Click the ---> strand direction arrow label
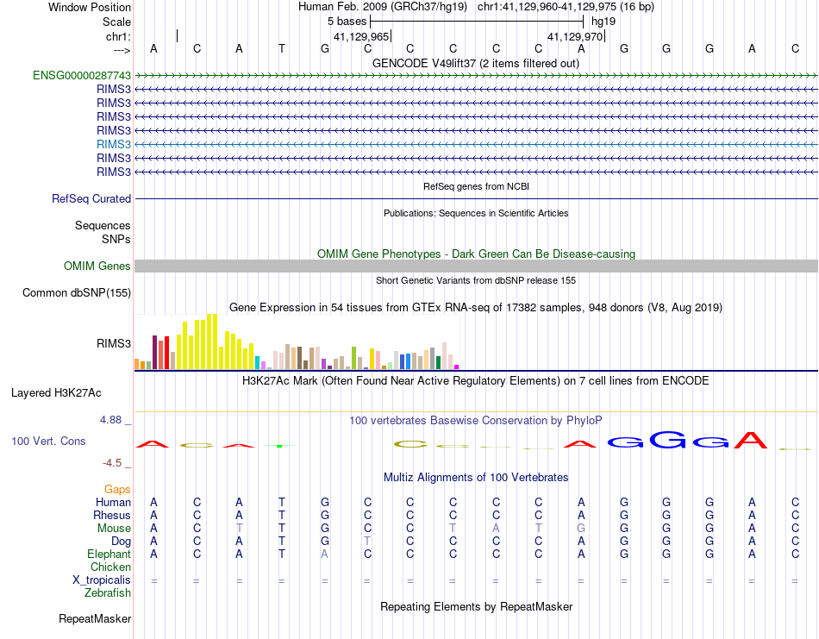This screenshot has height=639, width=819. (122, 50)
